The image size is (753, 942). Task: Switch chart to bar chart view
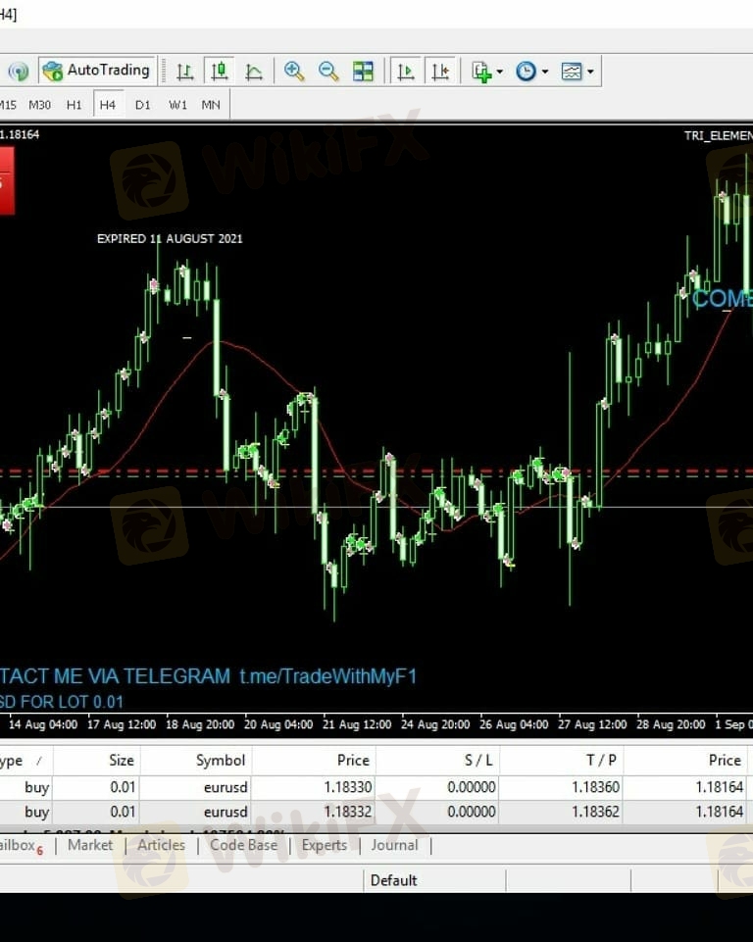[x=184, y=71]
